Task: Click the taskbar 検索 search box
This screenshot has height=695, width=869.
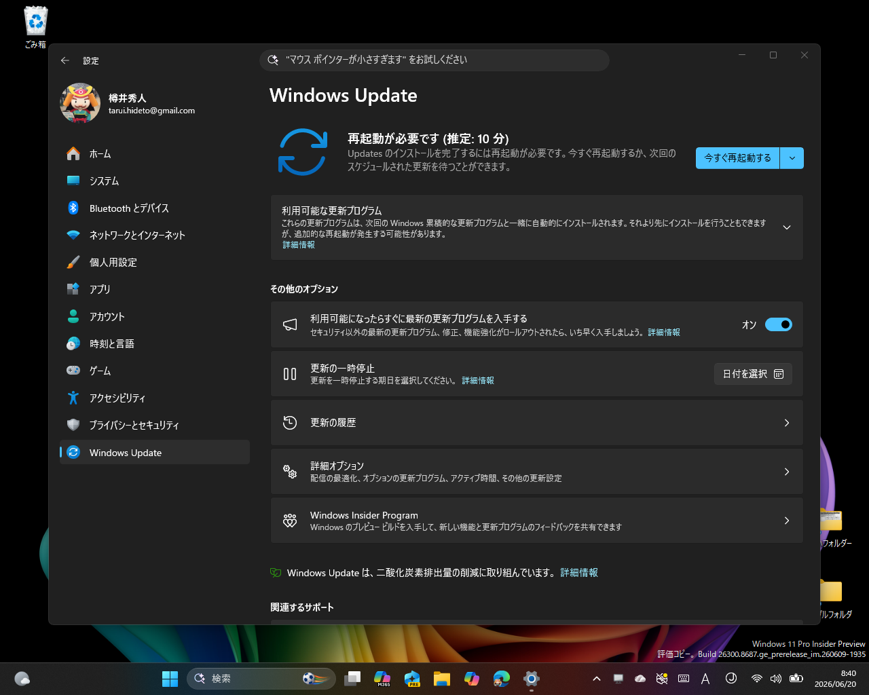Action: coord(261,679)
